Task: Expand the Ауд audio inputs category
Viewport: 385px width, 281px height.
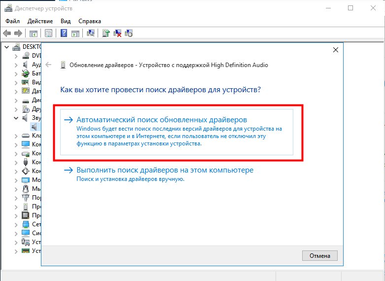Action: coord(16,65)
